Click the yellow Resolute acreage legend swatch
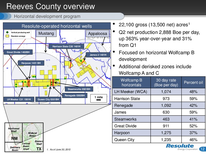206x154 pixels. (7, 36)
